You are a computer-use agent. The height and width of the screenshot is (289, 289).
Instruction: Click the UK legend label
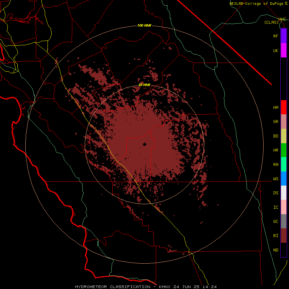coord(276,50)
